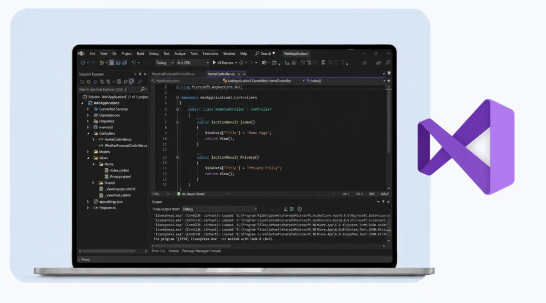Click the Undo arrow in the toolbar
This screenshot has height=303, width=546.
point(133,63)
